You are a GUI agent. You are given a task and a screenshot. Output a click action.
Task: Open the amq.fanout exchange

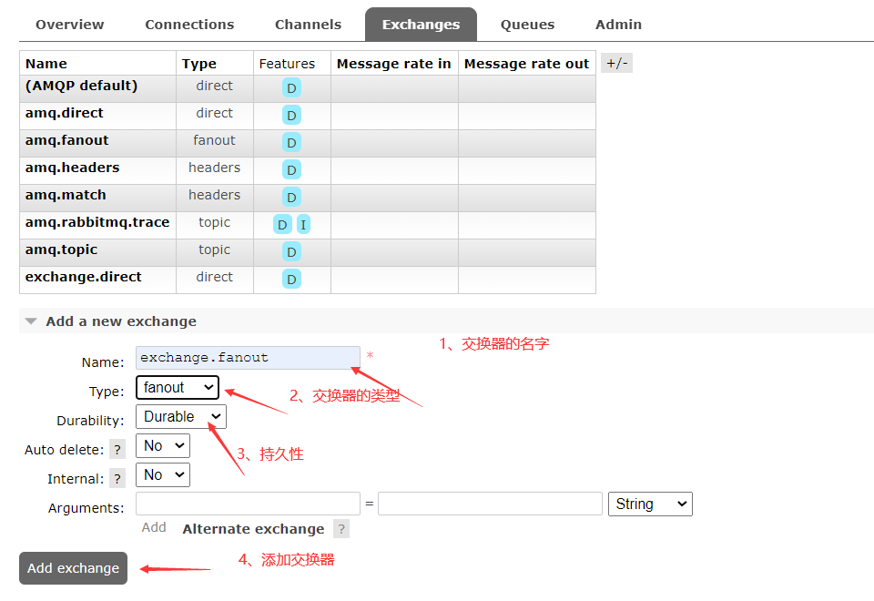click(66, 140)
